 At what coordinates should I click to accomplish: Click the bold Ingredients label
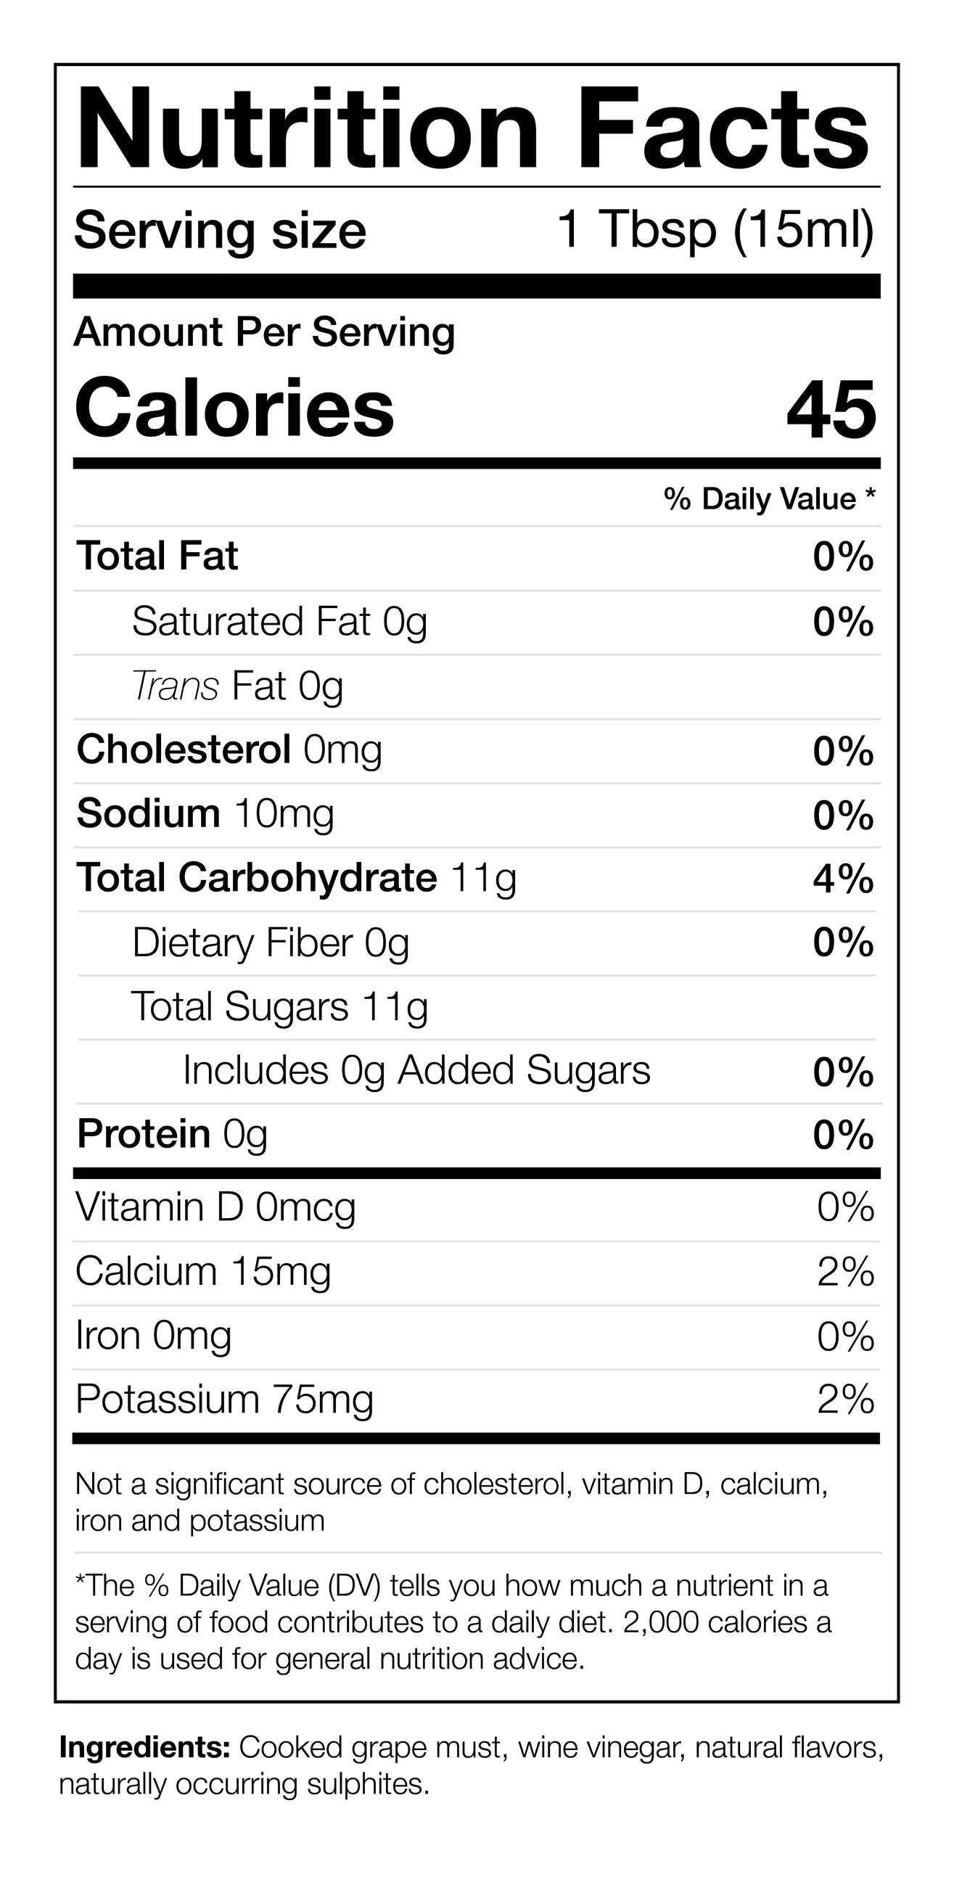145,1748
